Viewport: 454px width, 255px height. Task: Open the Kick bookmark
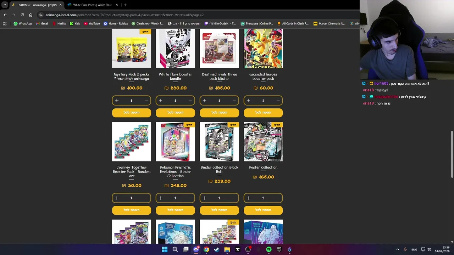75,24
